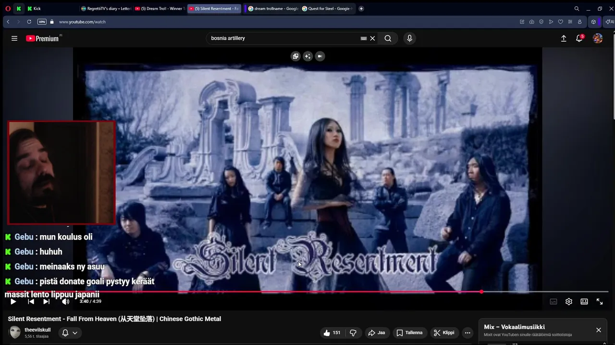
Task: Open Opera easy setup sliders icon
Action: [570, 22]
